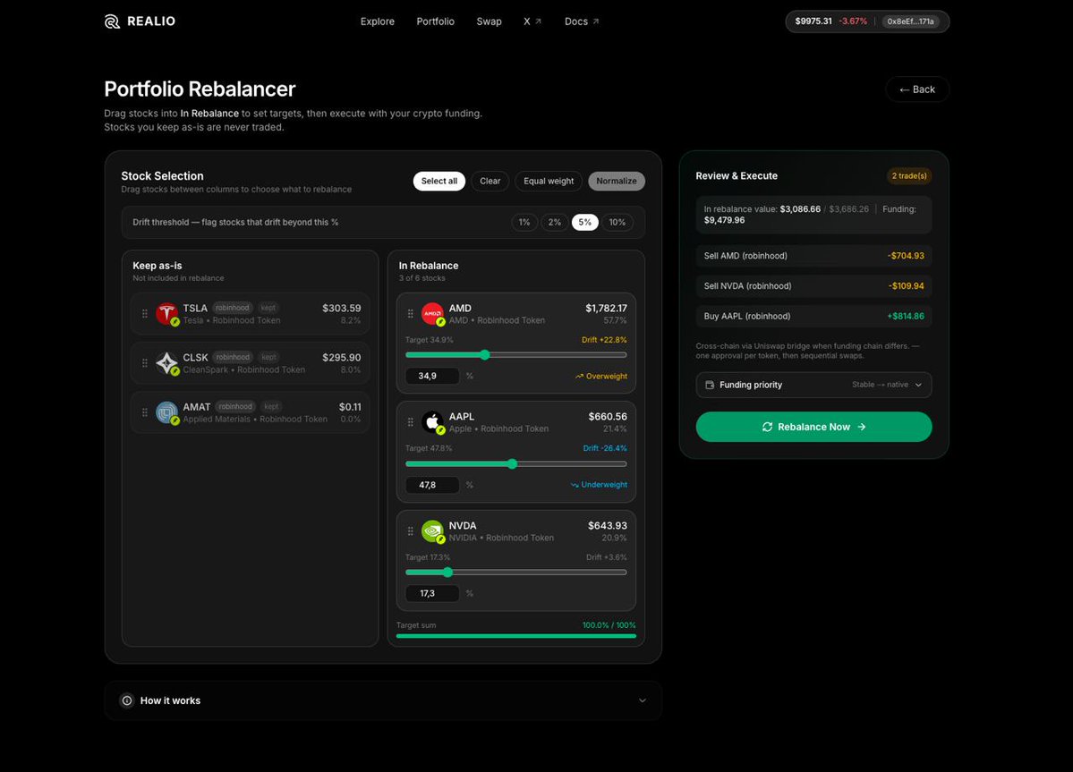Click the AAPL Apple logo icon
This screenshot has width=1073, height=772.
pos(432,422)
